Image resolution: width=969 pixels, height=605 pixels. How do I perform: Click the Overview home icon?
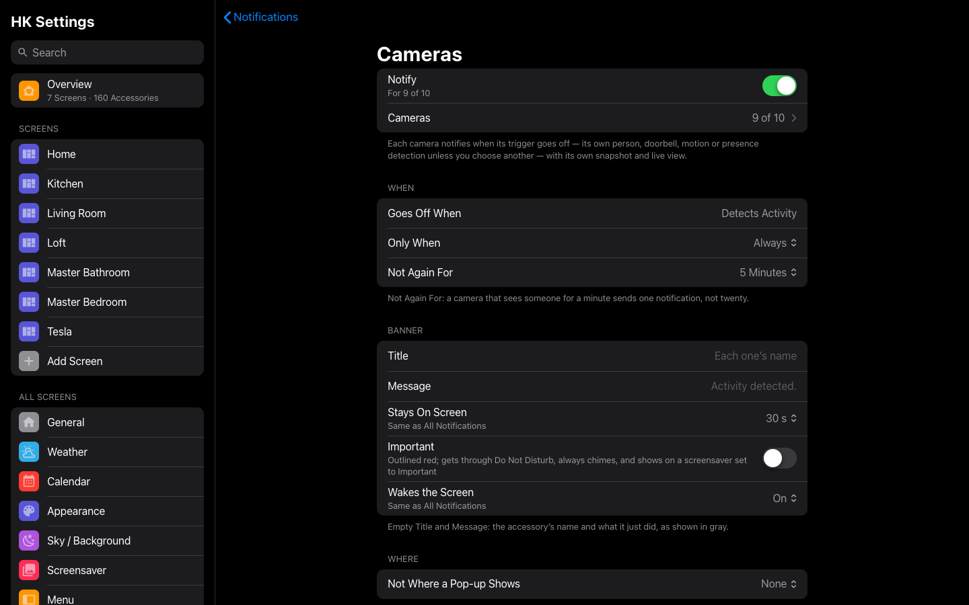[29, 90]
